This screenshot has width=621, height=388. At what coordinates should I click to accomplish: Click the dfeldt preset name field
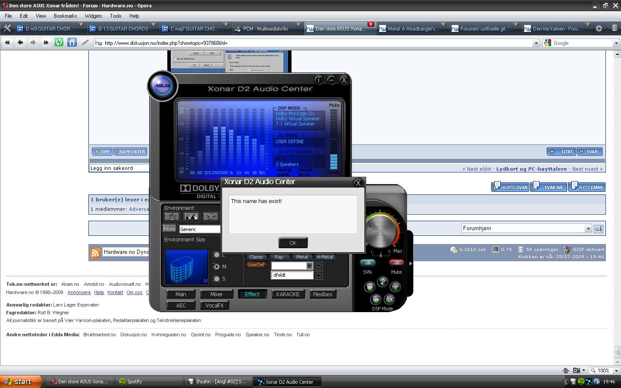click(x=292, y=275)
